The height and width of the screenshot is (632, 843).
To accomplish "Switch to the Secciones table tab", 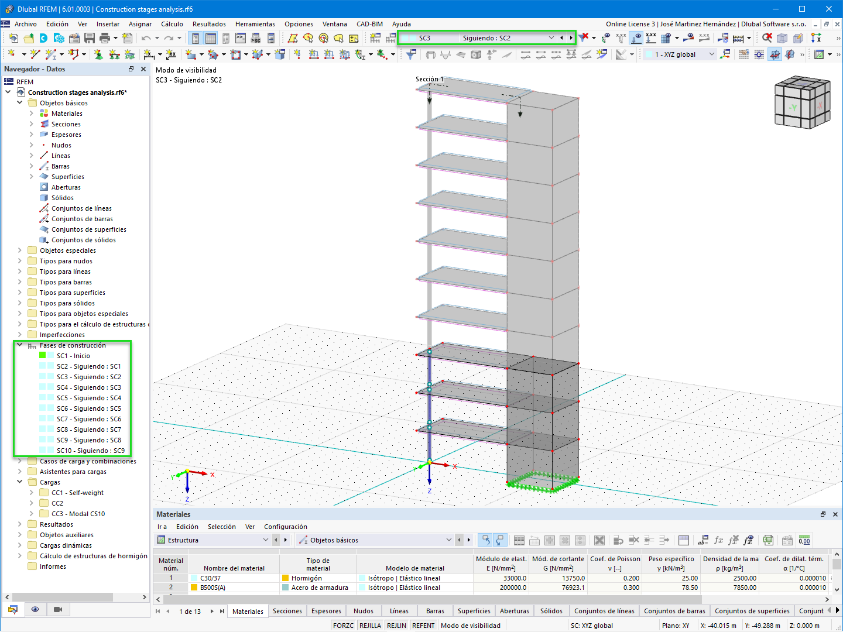I will tap(287, 611).
